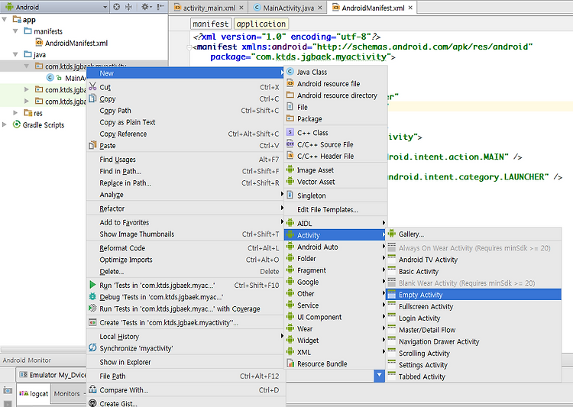Click the Synchronize refresh icon

coord(92,347)
